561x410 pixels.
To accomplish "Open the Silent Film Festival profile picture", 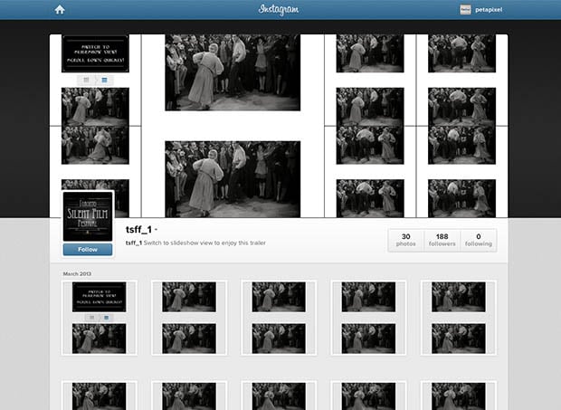I will coord(88,216).
